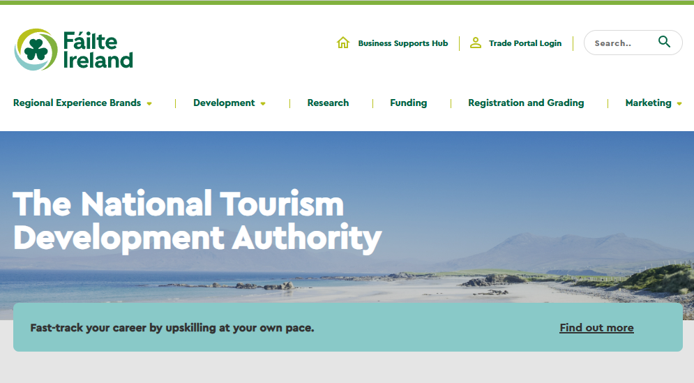This screenshot has width=694, height=383.
Task: Open the Regional Experience Brands menu label
Action: (77, 103)
